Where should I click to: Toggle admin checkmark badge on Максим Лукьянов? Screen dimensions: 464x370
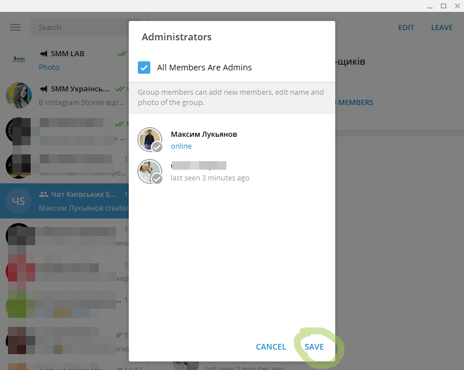(x=157, y=147)
